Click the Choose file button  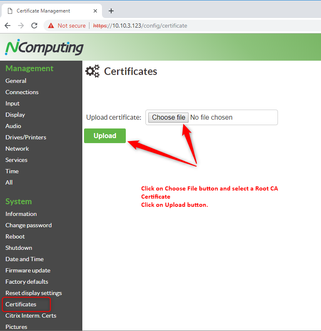click(x=168, y=117)
